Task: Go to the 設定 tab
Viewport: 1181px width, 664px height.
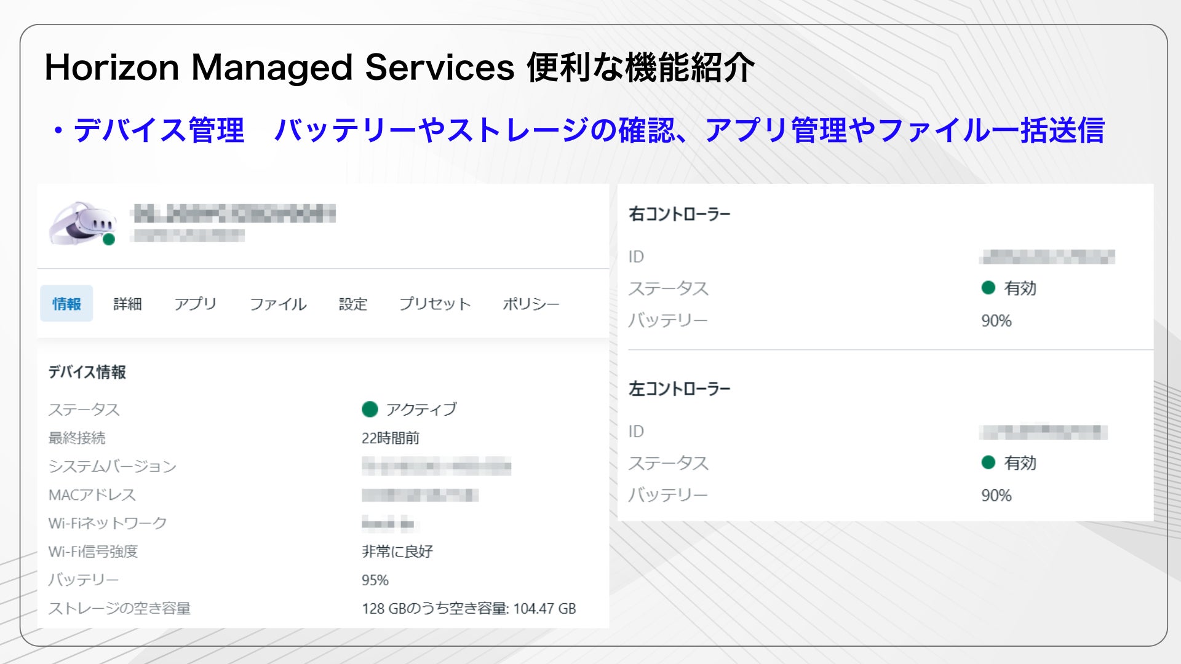Action: coord(352,304)
